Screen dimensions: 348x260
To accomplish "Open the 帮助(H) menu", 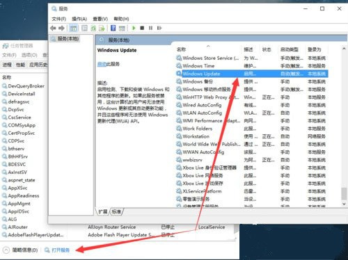I will tap(121, 19).
